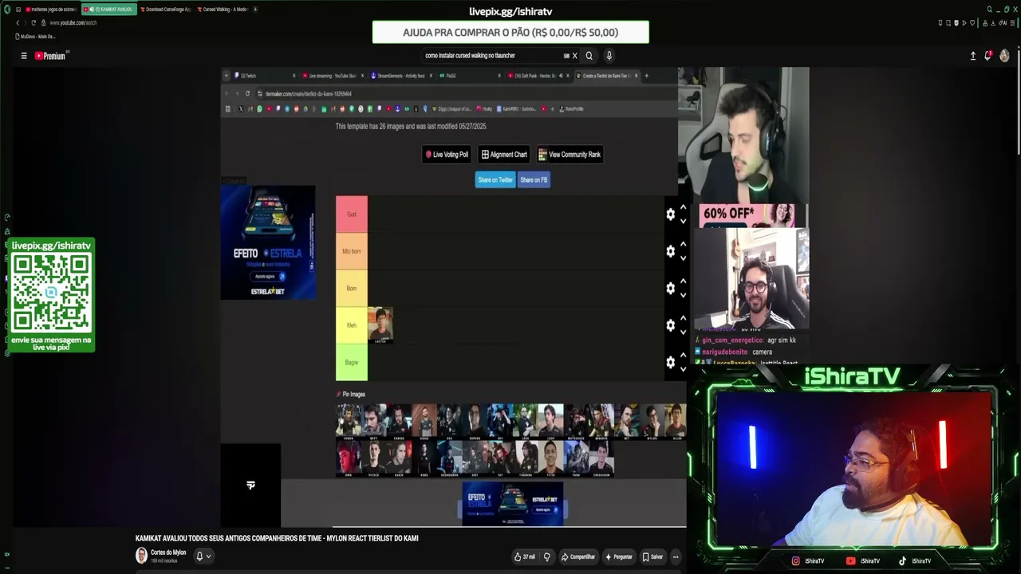Open browser tab search magnifier
The height and width of the screenshot is (574, 1021).
[x=990, y=10]
